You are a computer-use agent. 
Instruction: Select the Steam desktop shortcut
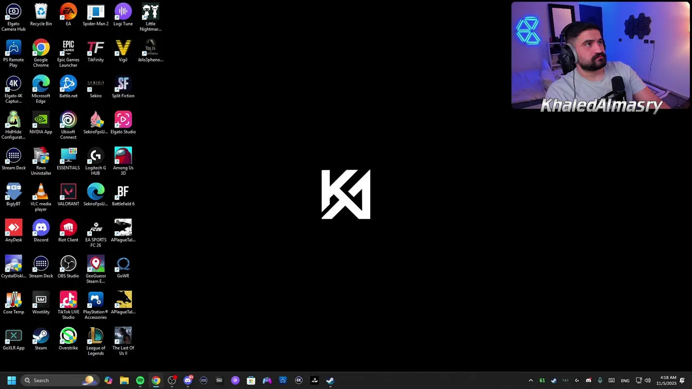(41, 339)
